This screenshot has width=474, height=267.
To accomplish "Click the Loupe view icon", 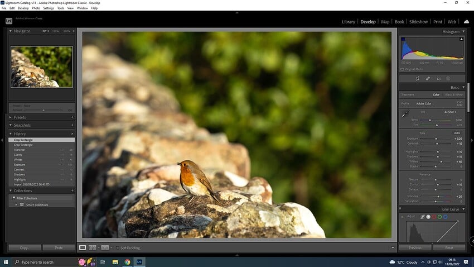I will (x=83, y=247).
